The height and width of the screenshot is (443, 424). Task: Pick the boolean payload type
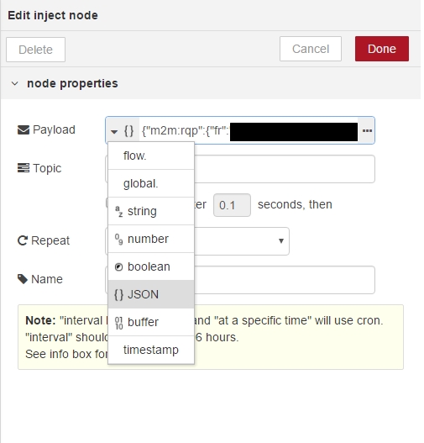[x=151, y=266]
